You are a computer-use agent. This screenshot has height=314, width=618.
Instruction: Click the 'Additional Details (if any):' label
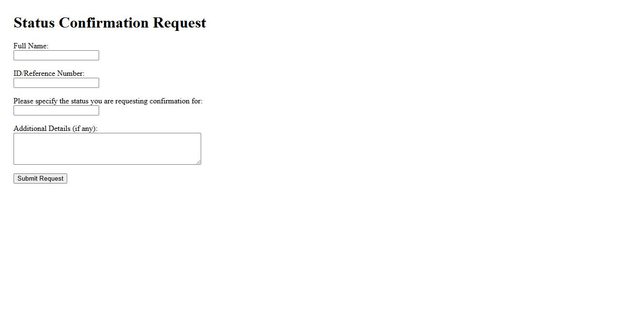pyautogui.click(x=56, y=128)
